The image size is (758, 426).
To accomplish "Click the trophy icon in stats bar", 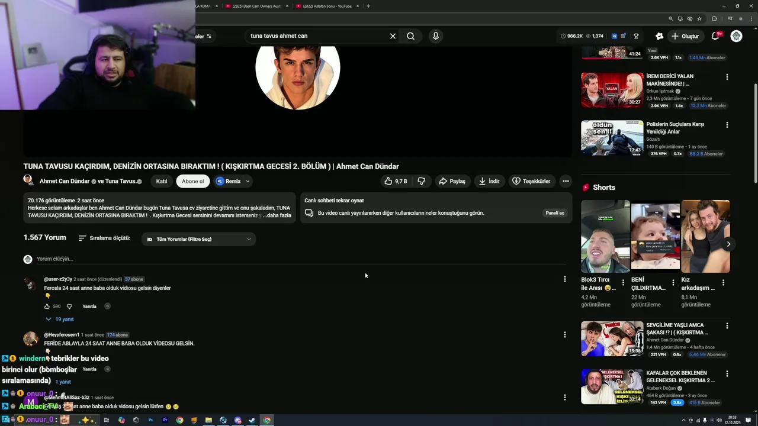I will click(x=636, y=36).
